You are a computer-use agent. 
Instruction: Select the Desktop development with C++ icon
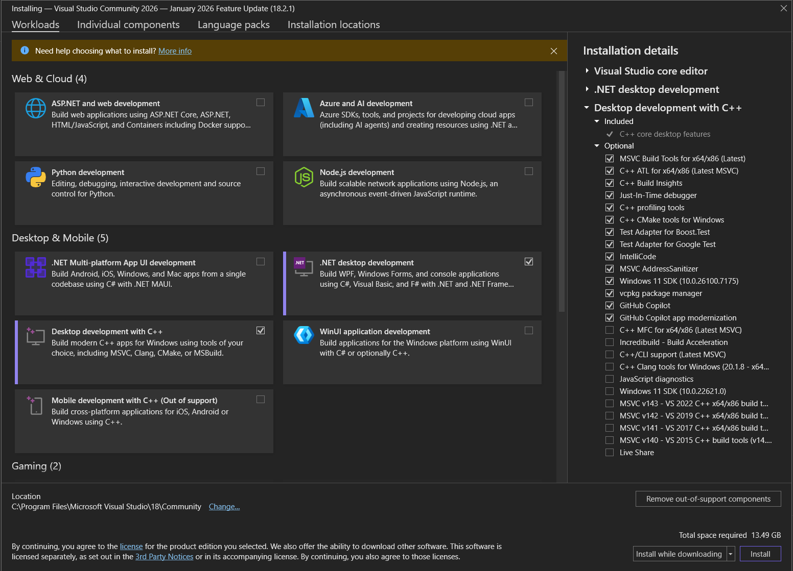click(x=35, y=336)
